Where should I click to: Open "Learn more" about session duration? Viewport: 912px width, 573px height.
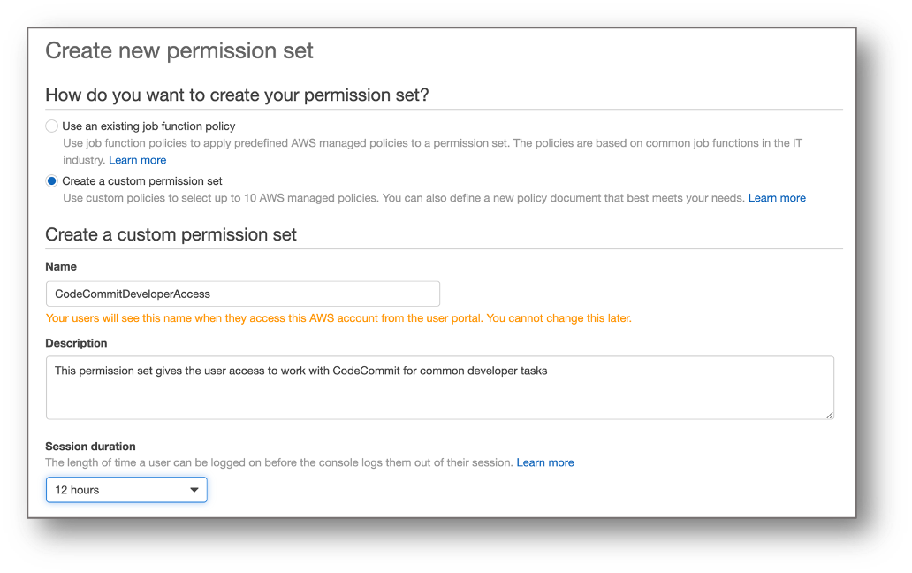[x=545, y=462]
